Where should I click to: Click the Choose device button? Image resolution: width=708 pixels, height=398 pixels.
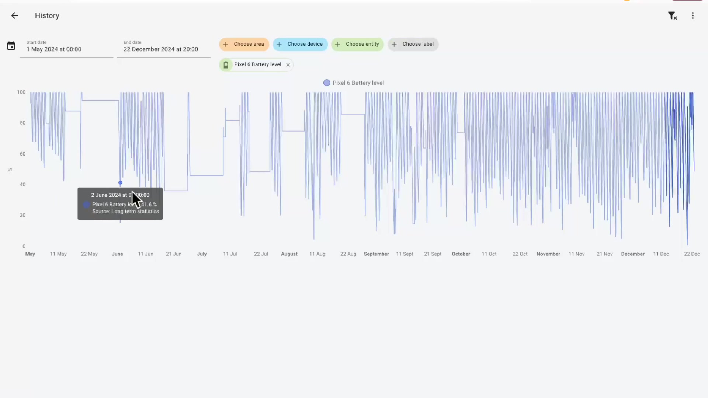click(x=300, y=44)
